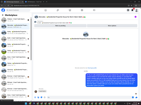Screen dimensions: 141x105
Task: Open the Windows Start menu
Action: point(26,103)
